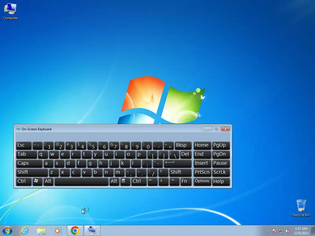Tap the comma key
The width and height of the screenshot is (315, 236).
pyautogui.click(x=130, y=173)
